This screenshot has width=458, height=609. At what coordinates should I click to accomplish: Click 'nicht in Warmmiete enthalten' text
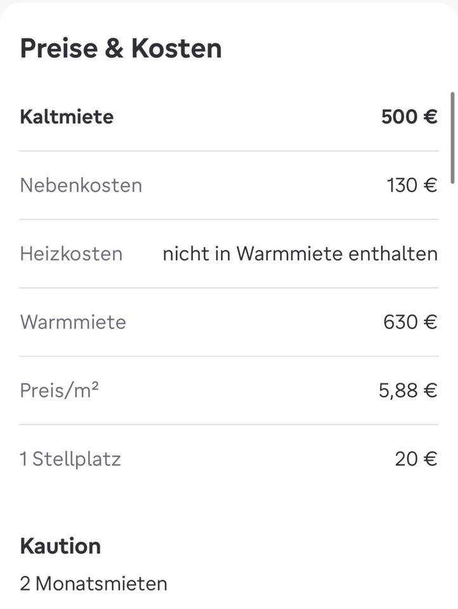tap(300, 254)
